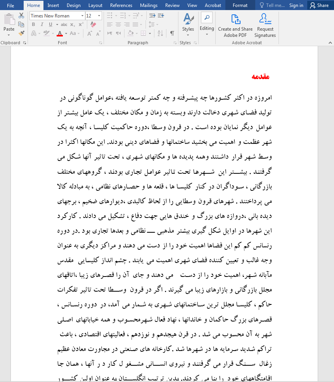Click the Format Painter brush icon
Image resolution: width=334 pixels, height=382 pixels.
coord(21,33)
